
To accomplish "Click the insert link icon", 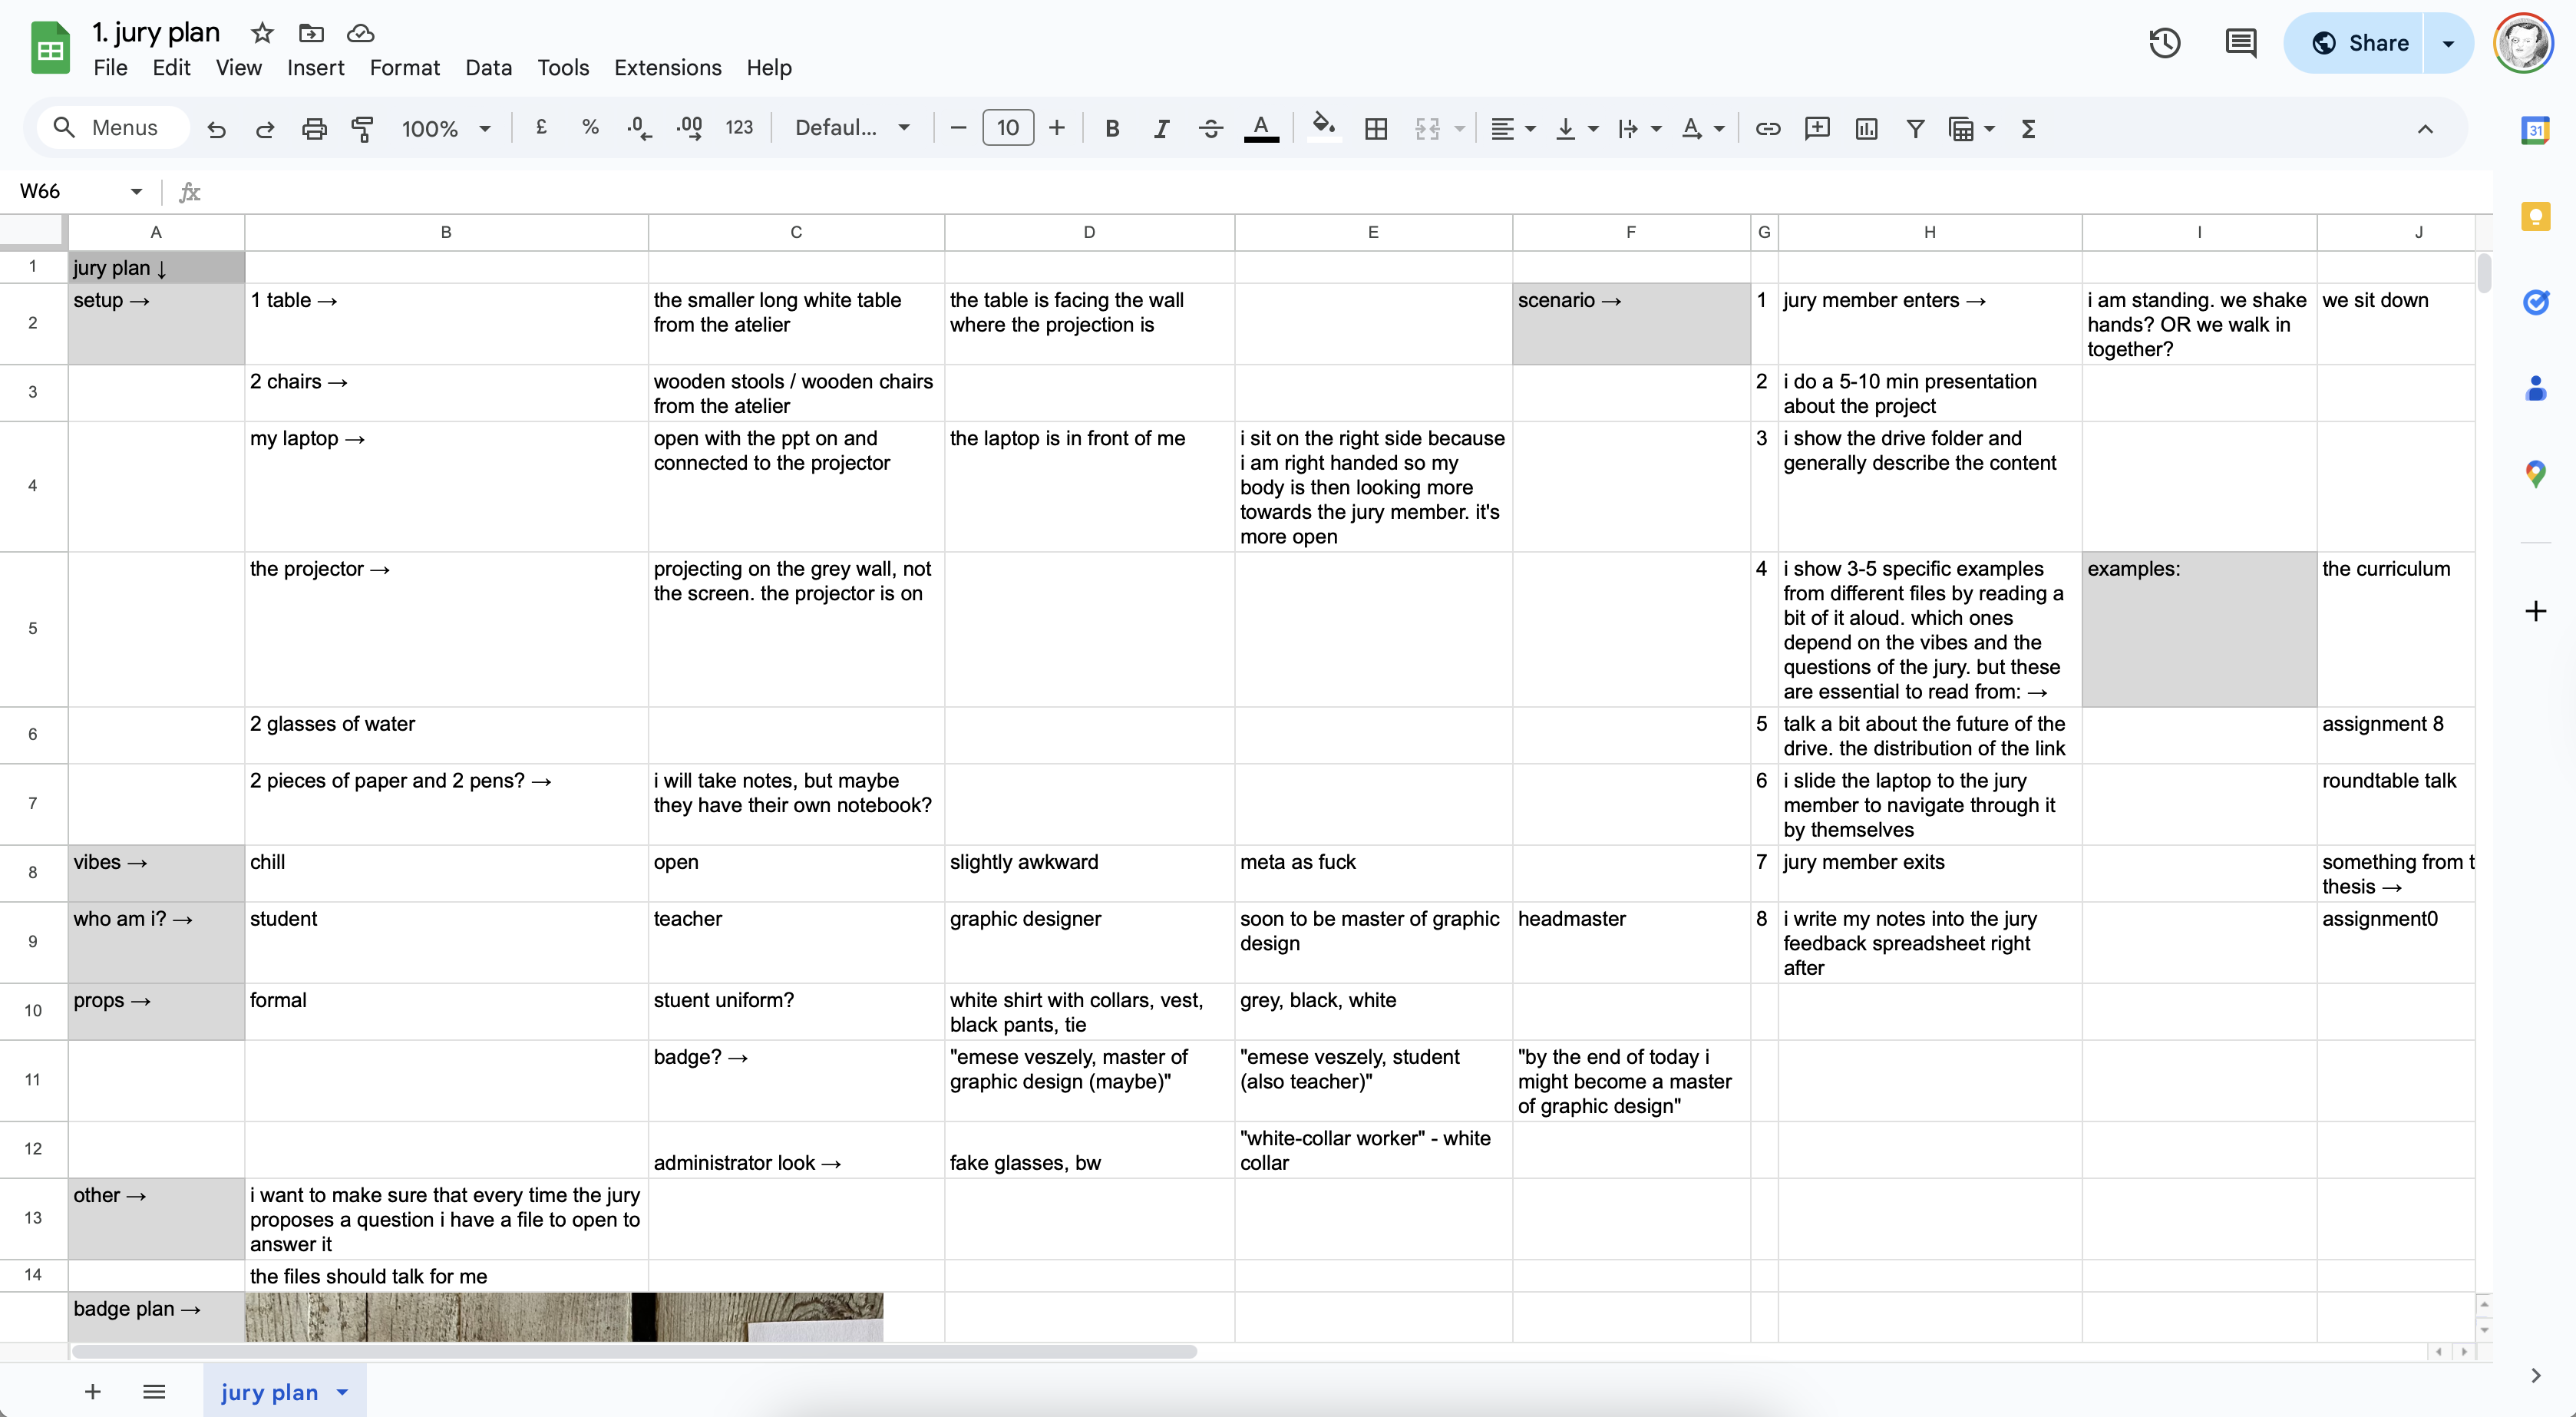I will pos(1767,128).
